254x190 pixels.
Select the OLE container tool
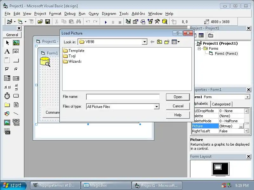[x=7, y=131]
